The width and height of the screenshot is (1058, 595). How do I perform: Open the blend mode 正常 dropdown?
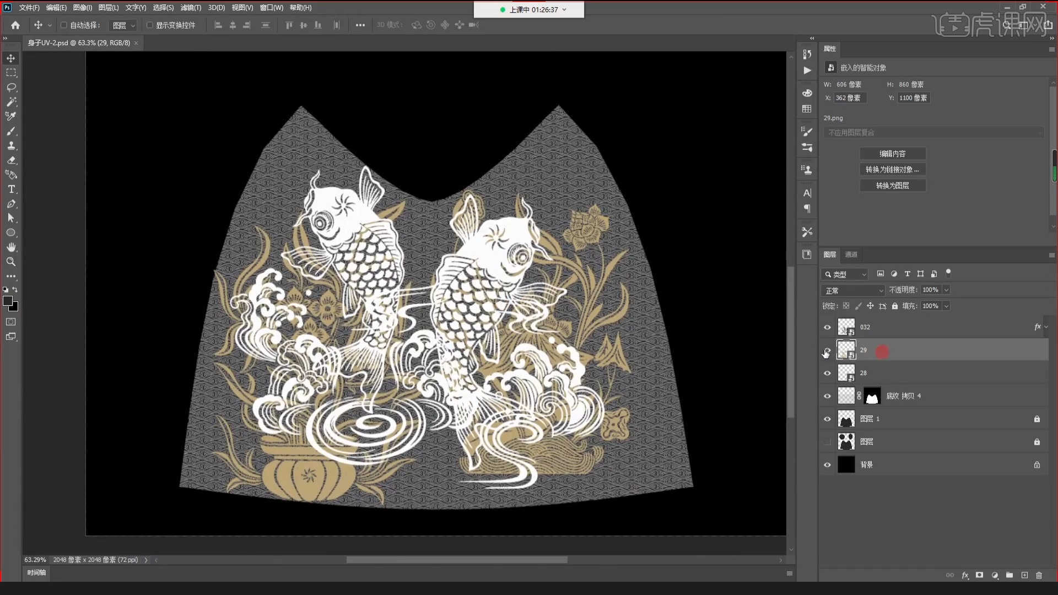tap(852, 290)
